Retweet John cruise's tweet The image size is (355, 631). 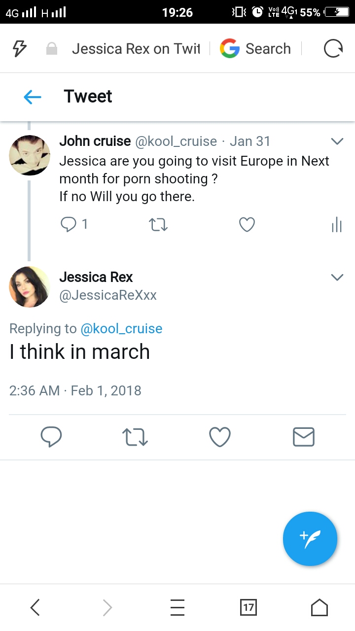(x=158, y=225)
